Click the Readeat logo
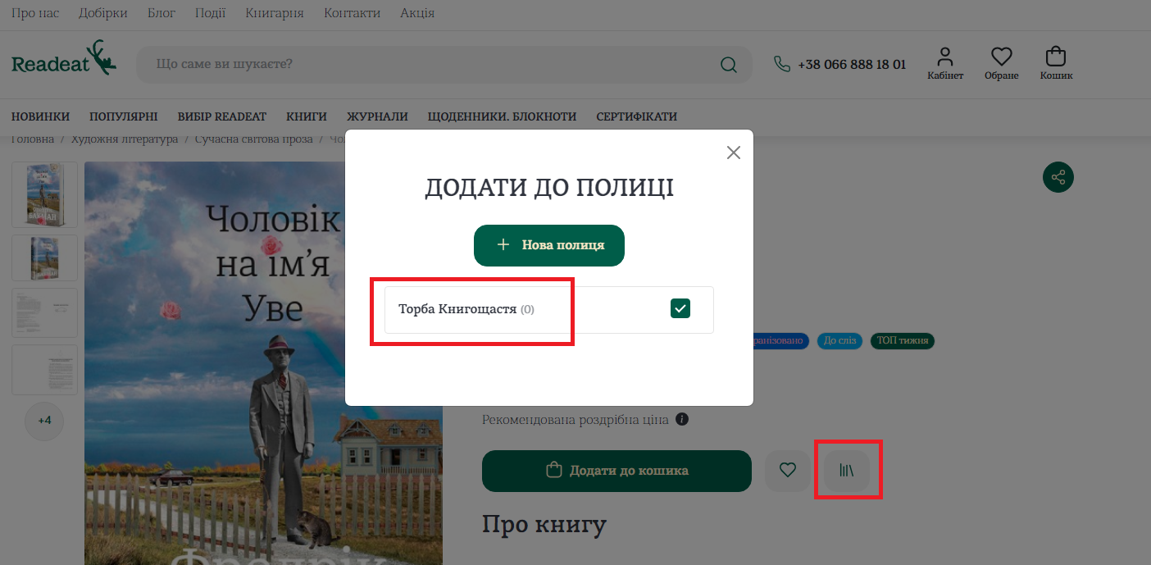1151x565 pixels. [64, 60]
